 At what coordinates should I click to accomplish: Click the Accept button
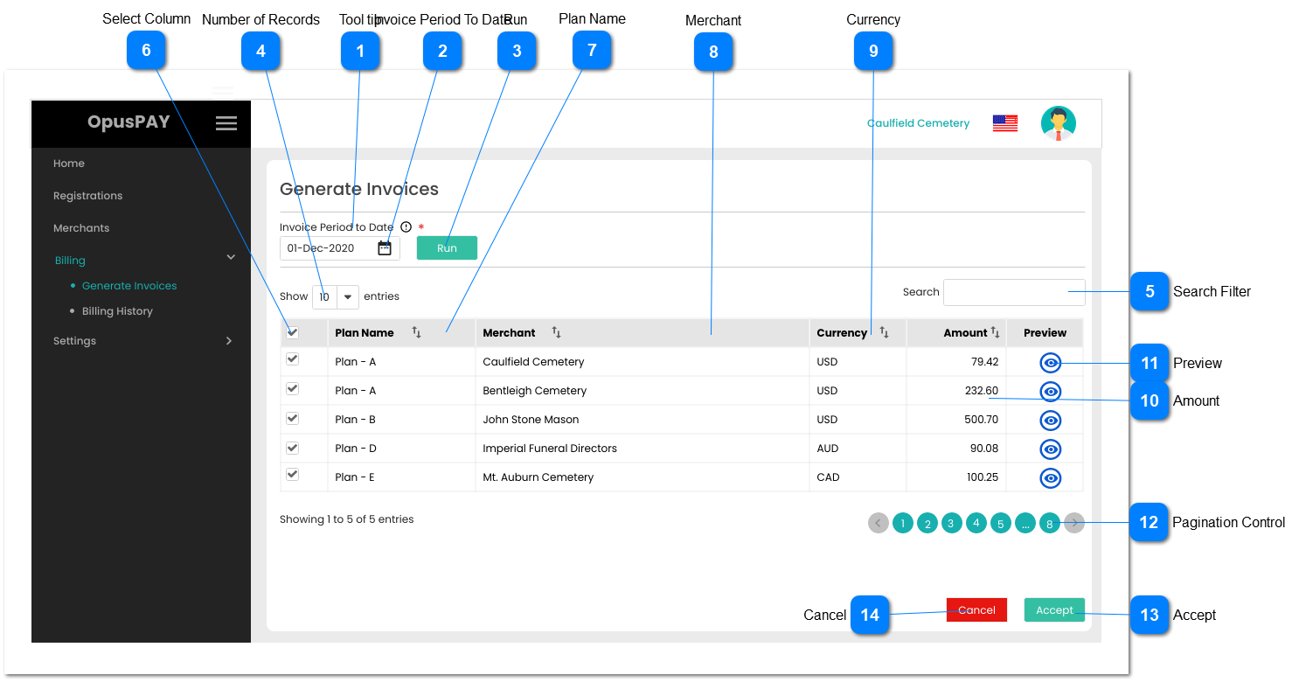pos(1054,609)
